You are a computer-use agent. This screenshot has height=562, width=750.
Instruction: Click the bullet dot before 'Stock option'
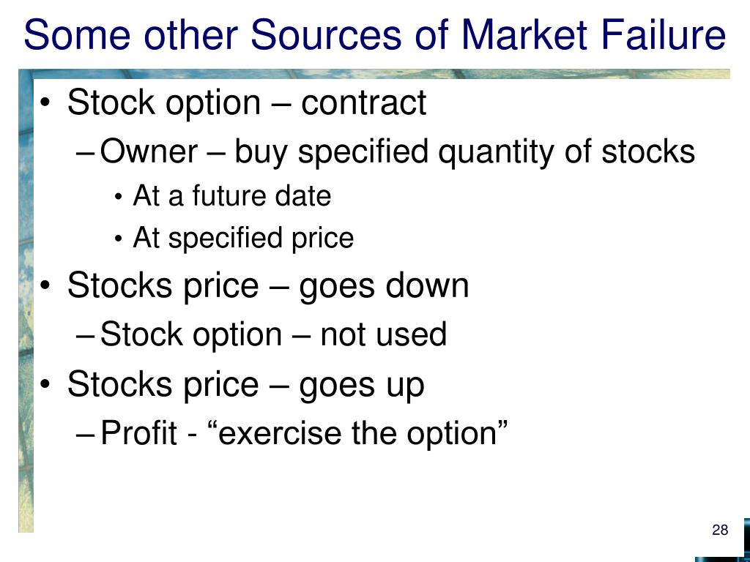(x=45, y=103)
